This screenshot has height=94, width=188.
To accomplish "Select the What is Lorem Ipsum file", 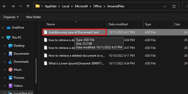I will click(x=74, y=63).
